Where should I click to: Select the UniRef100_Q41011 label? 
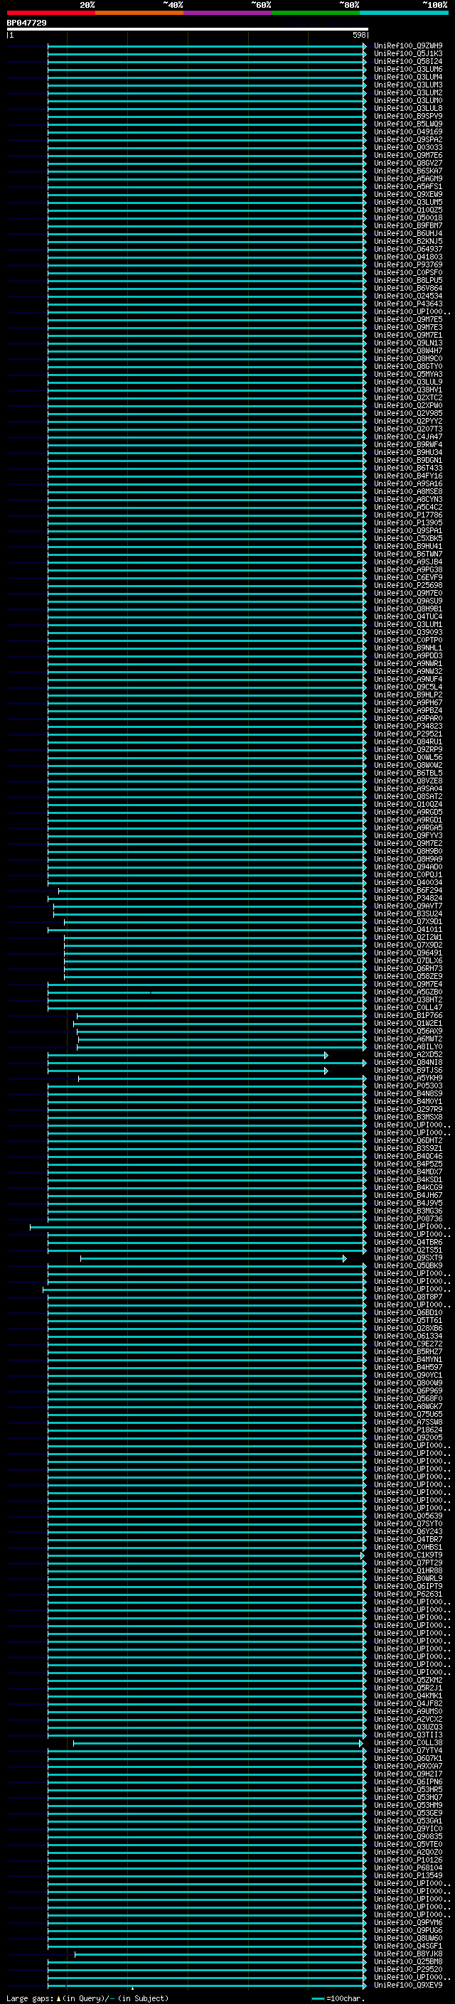click(x=408, y=930)
